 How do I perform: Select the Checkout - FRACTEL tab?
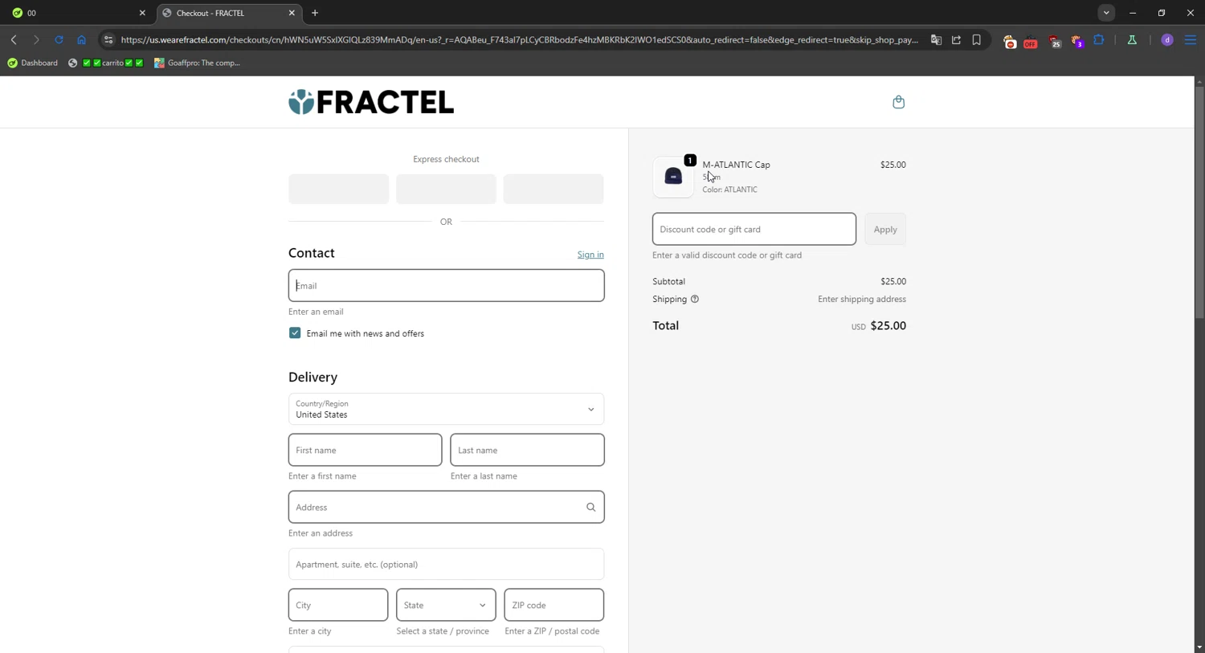click(229, 13)
